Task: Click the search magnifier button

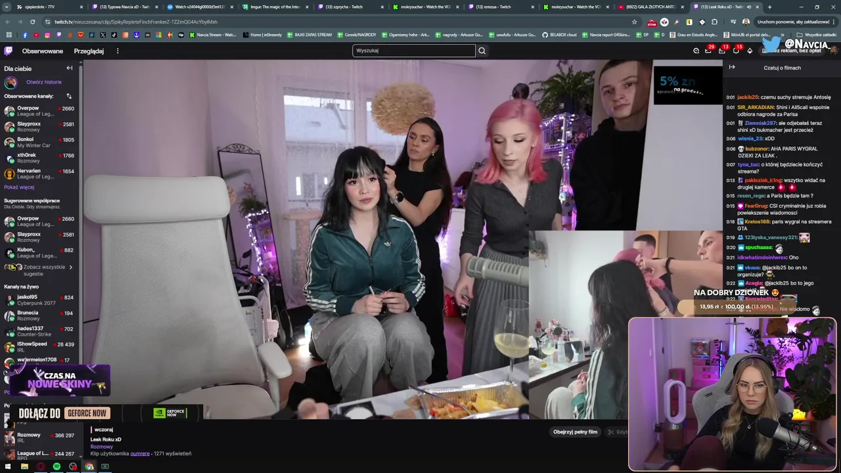Action: (482, 51)
